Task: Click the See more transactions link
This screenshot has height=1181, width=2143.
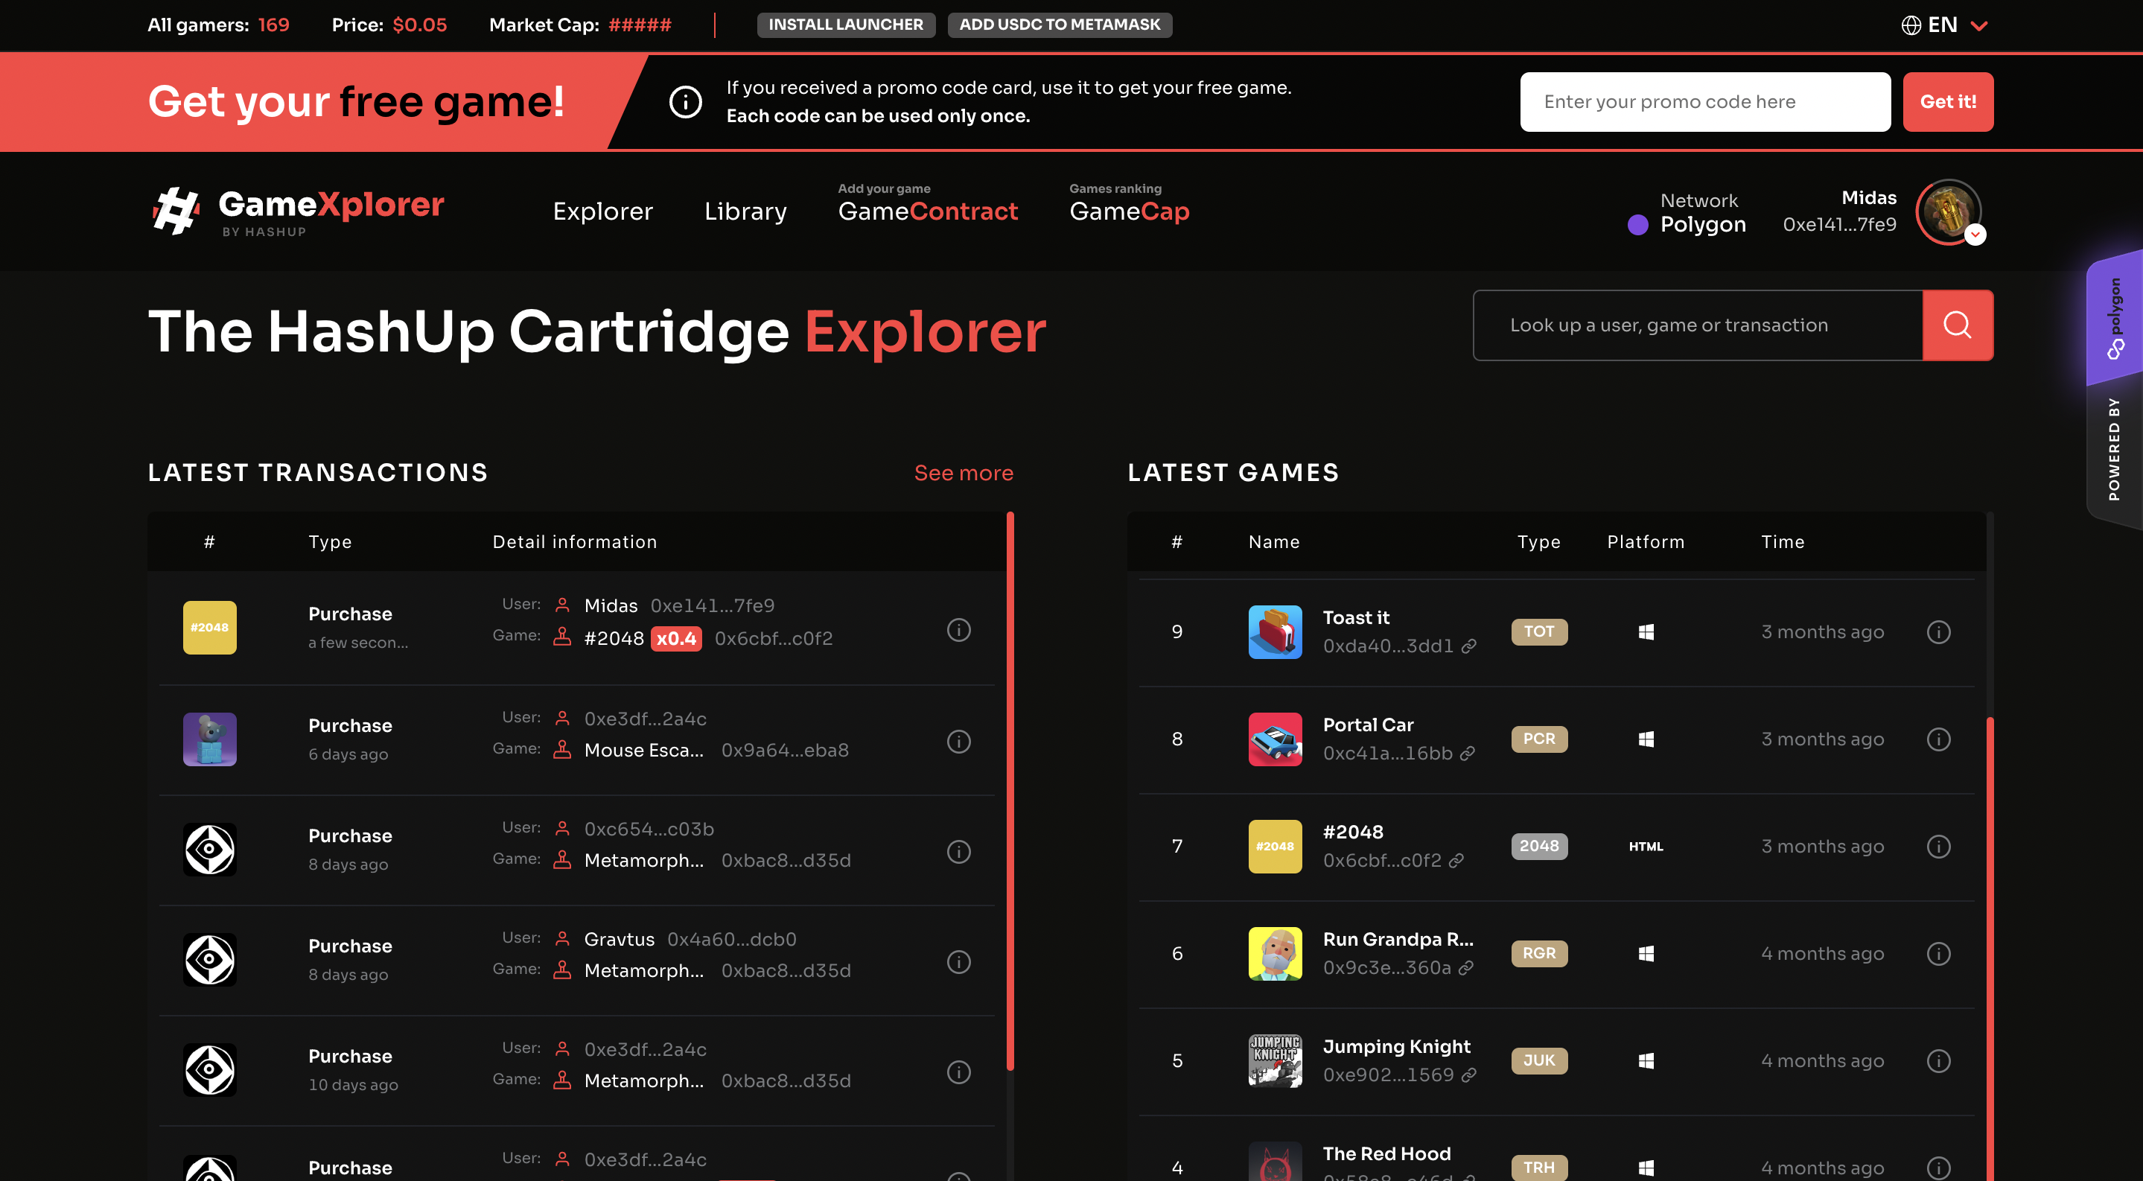Action: pyautogui.click(x=963, y=472)
